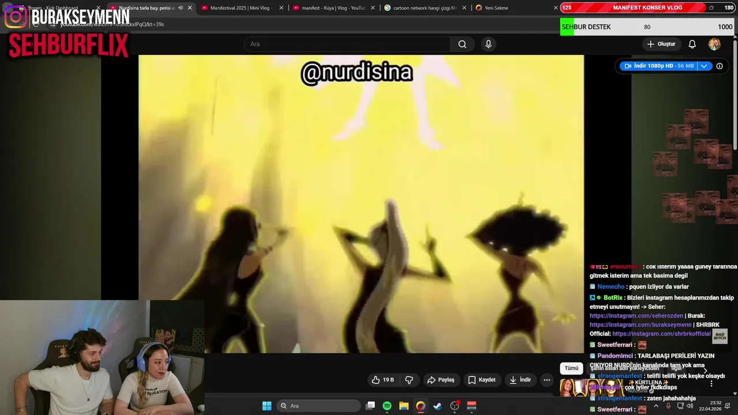Open instagram.com/burakseymenn link in chat

640,325
